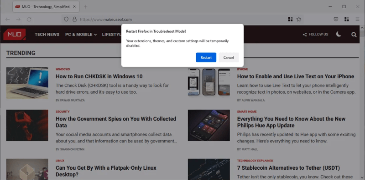
Task: Click the site padlock icon
Action: pyautogui.click(x=74, y=19)
